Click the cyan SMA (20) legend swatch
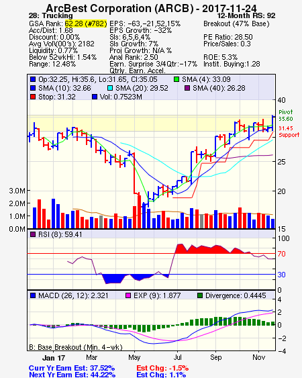The image size is (302, 378). tap(110, 88)
